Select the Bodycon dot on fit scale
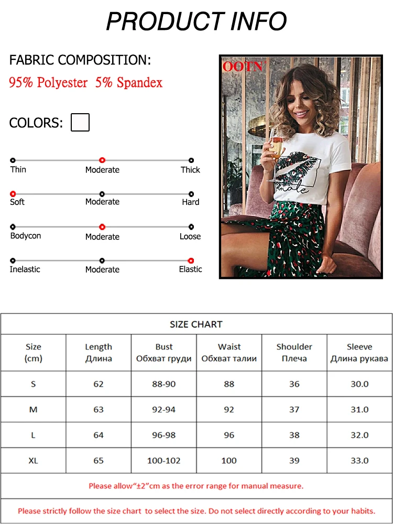Image resolution: width=393 pixels, height=524 pixels. (x=13, y=227)
